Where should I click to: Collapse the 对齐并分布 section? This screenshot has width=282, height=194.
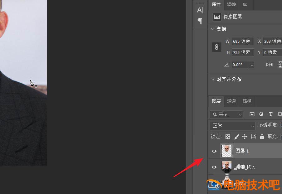pyautogui.click(x=213, y=79)
